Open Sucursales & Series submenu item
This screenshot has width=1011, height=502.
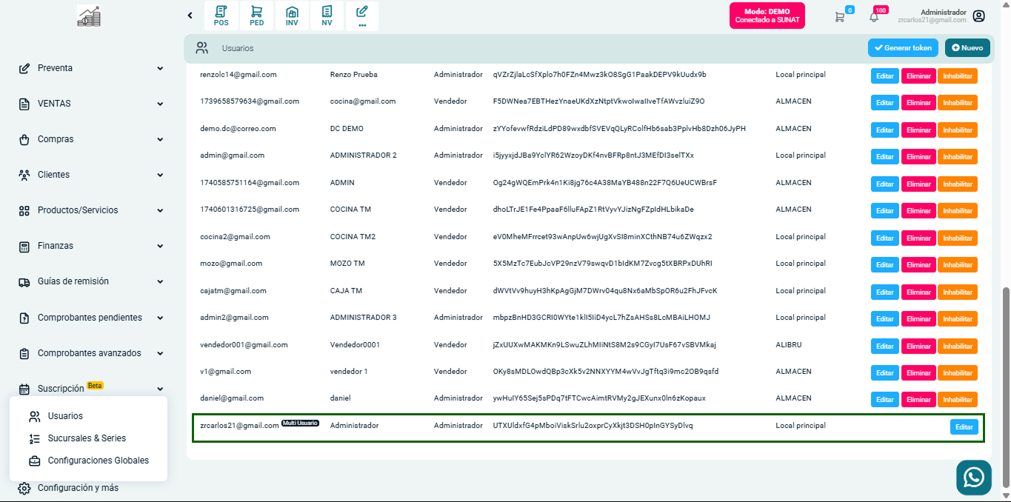tap(87, 438)
